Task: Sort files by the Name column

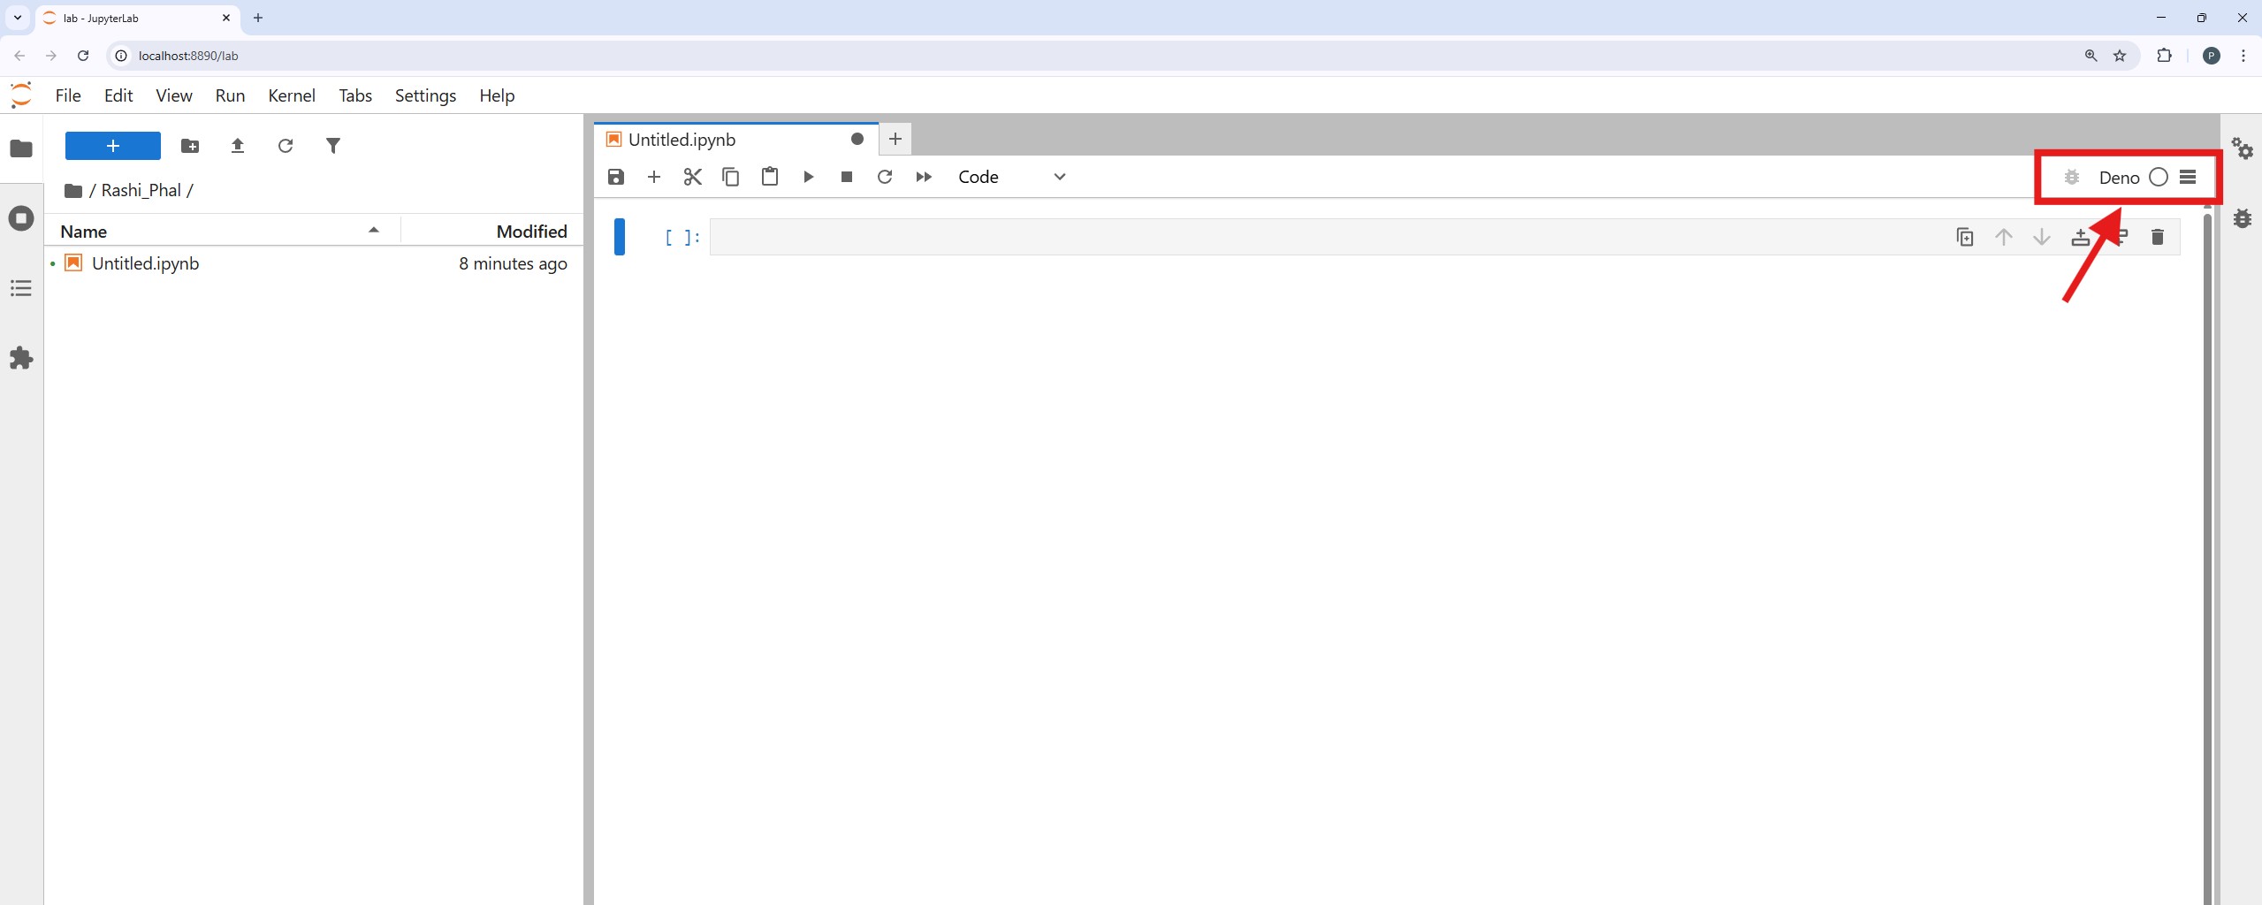Action: [84, 232]
